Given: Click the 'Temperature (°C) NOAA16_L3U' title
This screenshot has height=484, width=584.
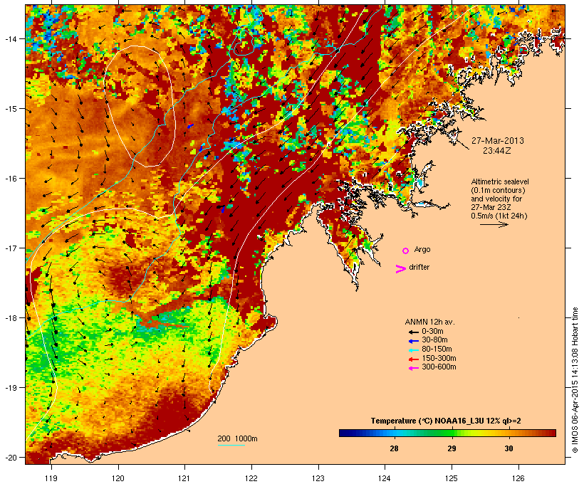Looking at the screenshot, I should pos(427,421).
